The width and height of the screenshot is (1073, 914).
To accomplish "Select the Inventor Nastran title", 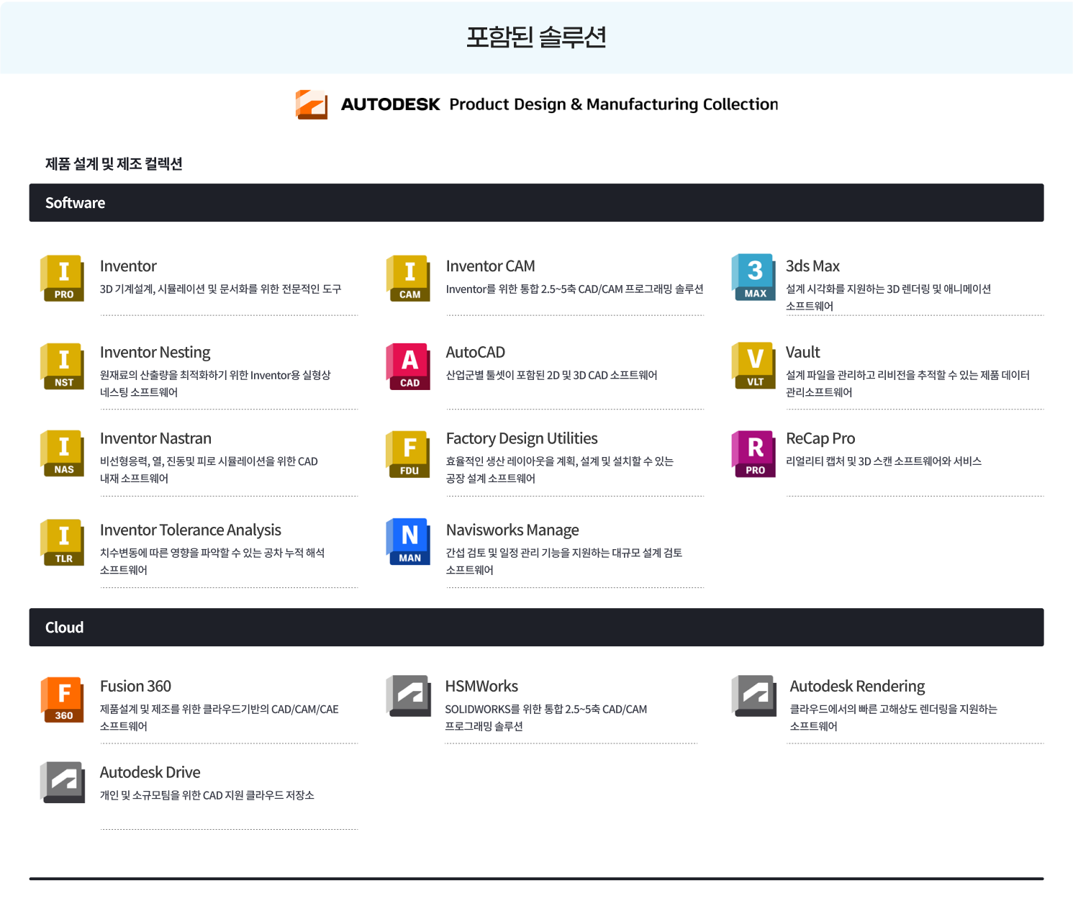I will click(x=156, y=439).
